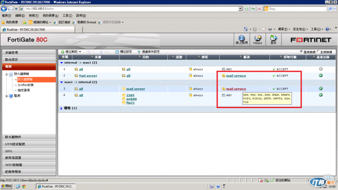Open firewall objects (防火牆物件) menu
Viewport: 338px width, 190px height.
[x=29, y=137]
